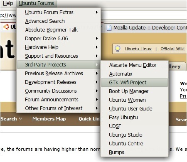The width and height of the screenshot is (187, 162).
Task: Open the Help menu
Action: tap(8, 3)
